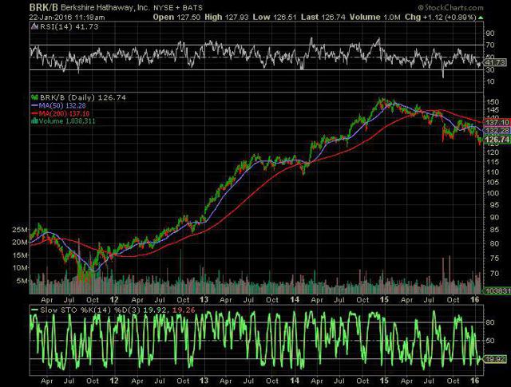Click the 100 price axis label
Screen dimensions: 511x387
point(493,193)
